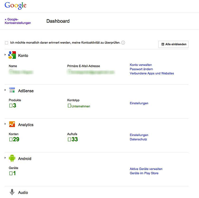
Task: Expand the Android section arrow
Action: pyautogui.click(x=5, y=158)
